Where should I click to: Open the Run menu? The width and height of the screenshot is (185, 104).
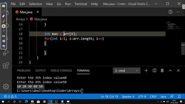[x=68, y=4]
